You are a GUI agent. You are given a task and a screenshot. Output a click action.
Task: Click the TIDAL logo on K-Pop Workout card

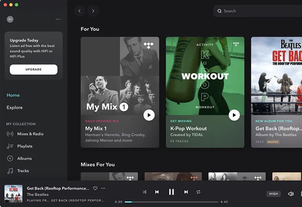point(236,44)
